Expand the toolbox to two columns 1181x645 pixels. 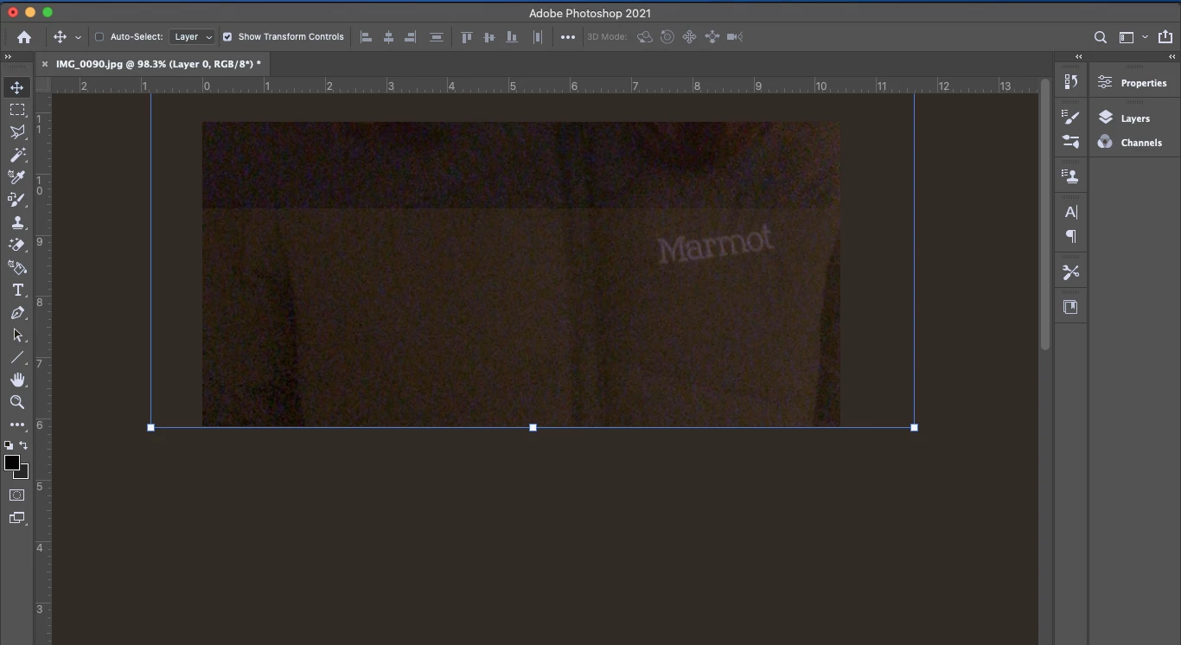(8, 57)
